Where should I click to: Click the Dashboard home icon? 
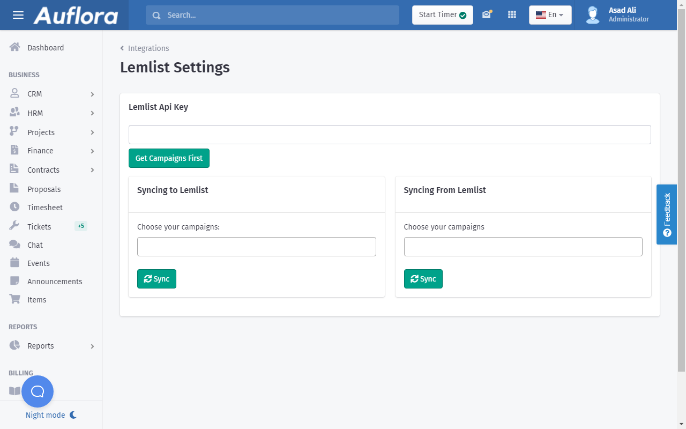click(15, 47)
